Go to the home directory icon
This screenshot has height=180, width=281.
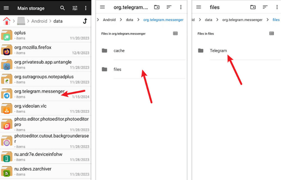(7, 21)
